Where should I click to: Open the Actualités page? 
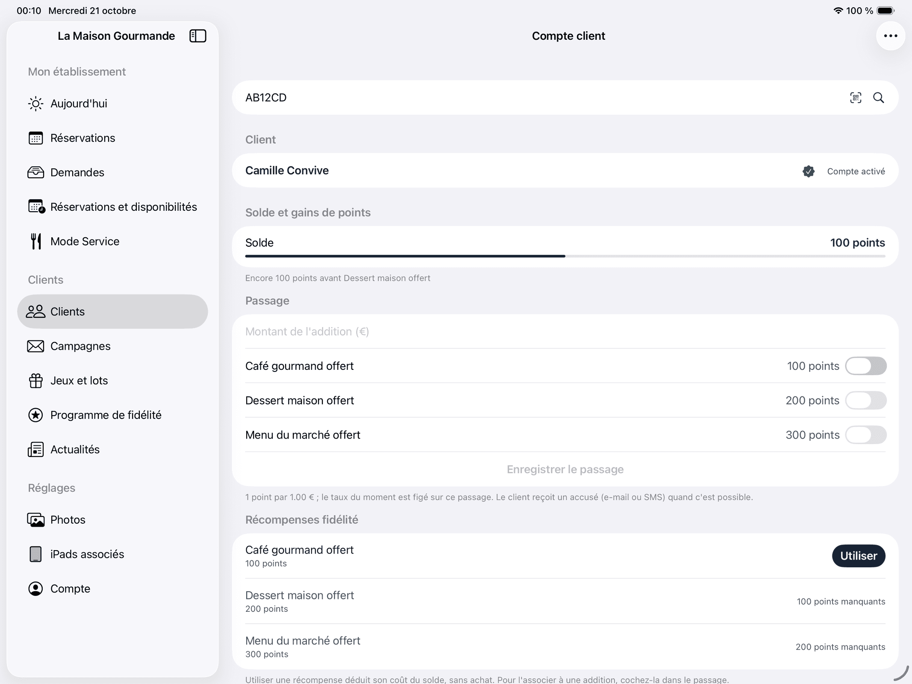tap(112, 449)
